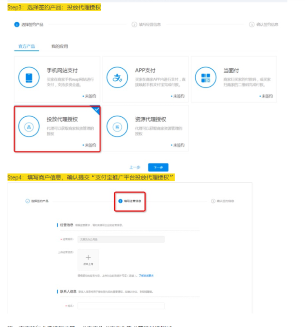The height and width of the screenshot is (327, 305).
Task: Open the 了解资质要求 link
Action: click(x=146, y=275)
